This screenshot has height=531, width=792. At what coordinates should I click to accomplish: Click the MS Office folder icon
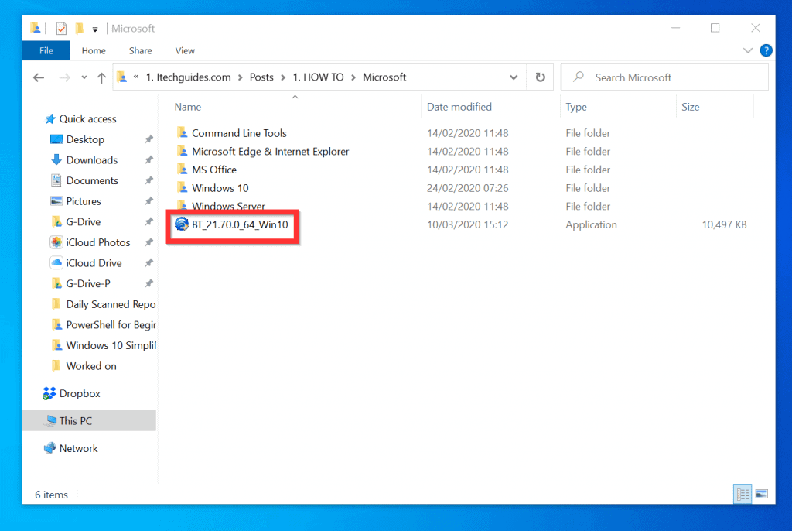[x=183, y=169]
